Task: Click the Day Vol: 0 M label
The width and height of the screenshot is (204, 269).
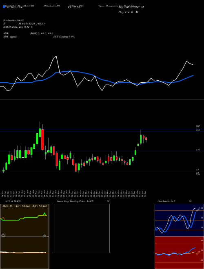Action: [x=128, y=12]
